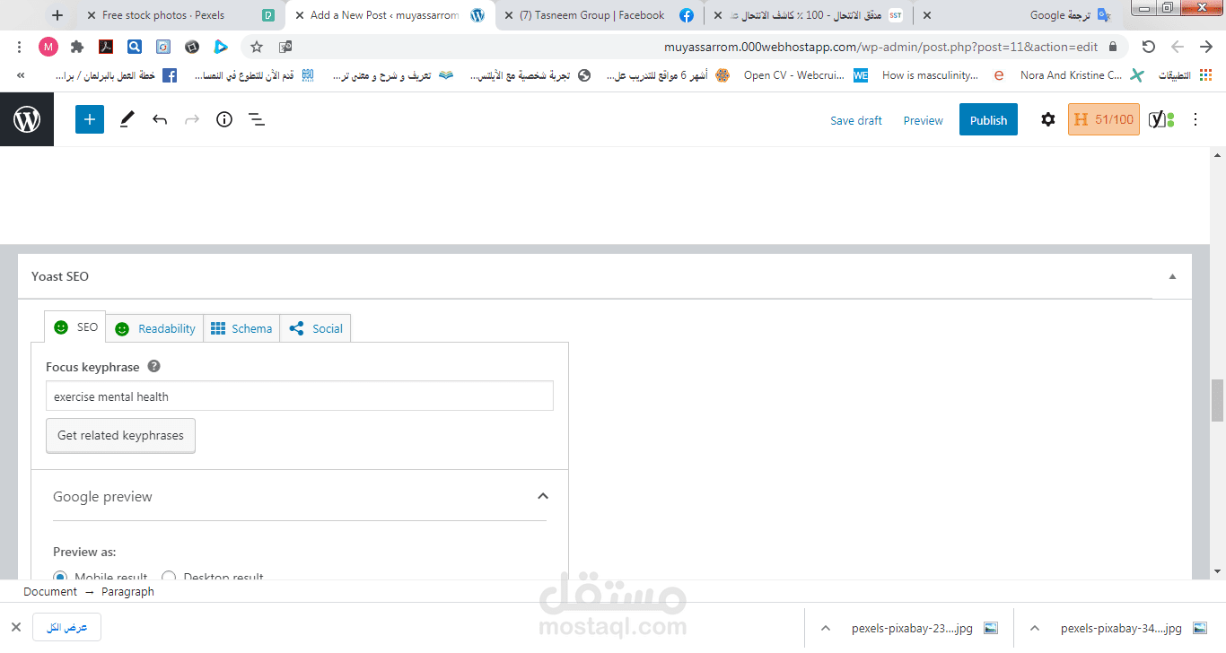Open the Chrome three-dot menu

pyautogui.click(x=20, y=47)
